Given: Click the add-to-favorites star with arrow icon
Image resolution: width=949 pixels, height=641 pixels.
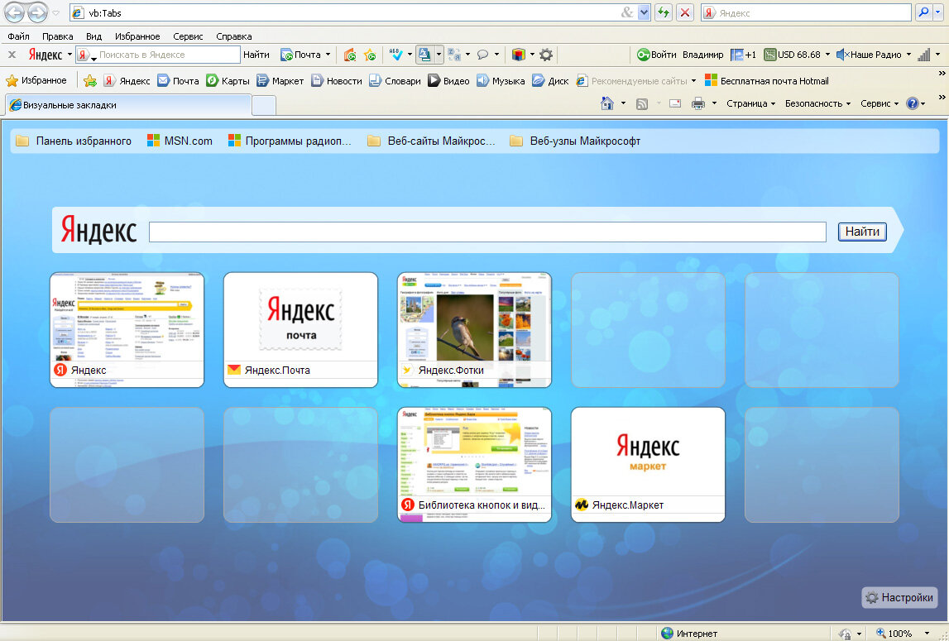Looking at the screenshot, I should coord(90,80).
